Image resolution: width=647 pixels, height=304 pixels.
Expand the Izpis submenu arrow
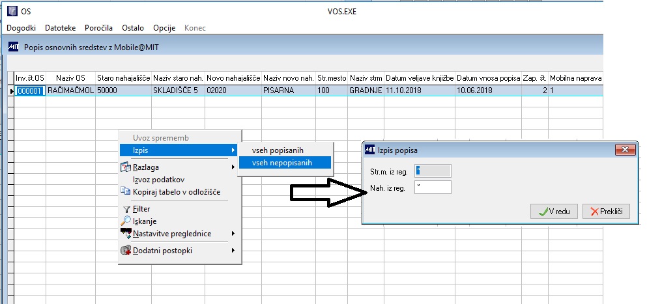click(233, 150)
